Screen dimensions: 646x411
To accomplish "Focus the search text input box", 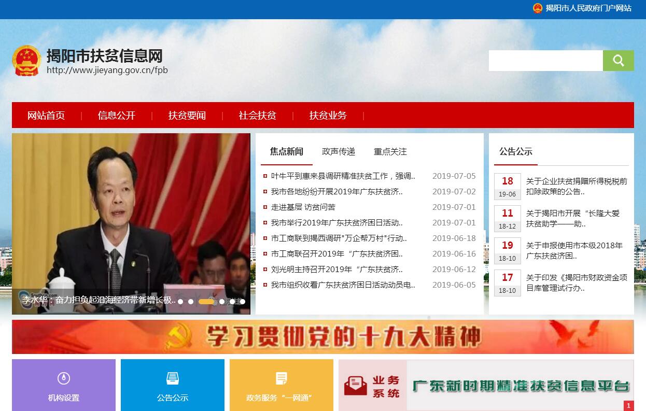I will (x=545, y=61).
